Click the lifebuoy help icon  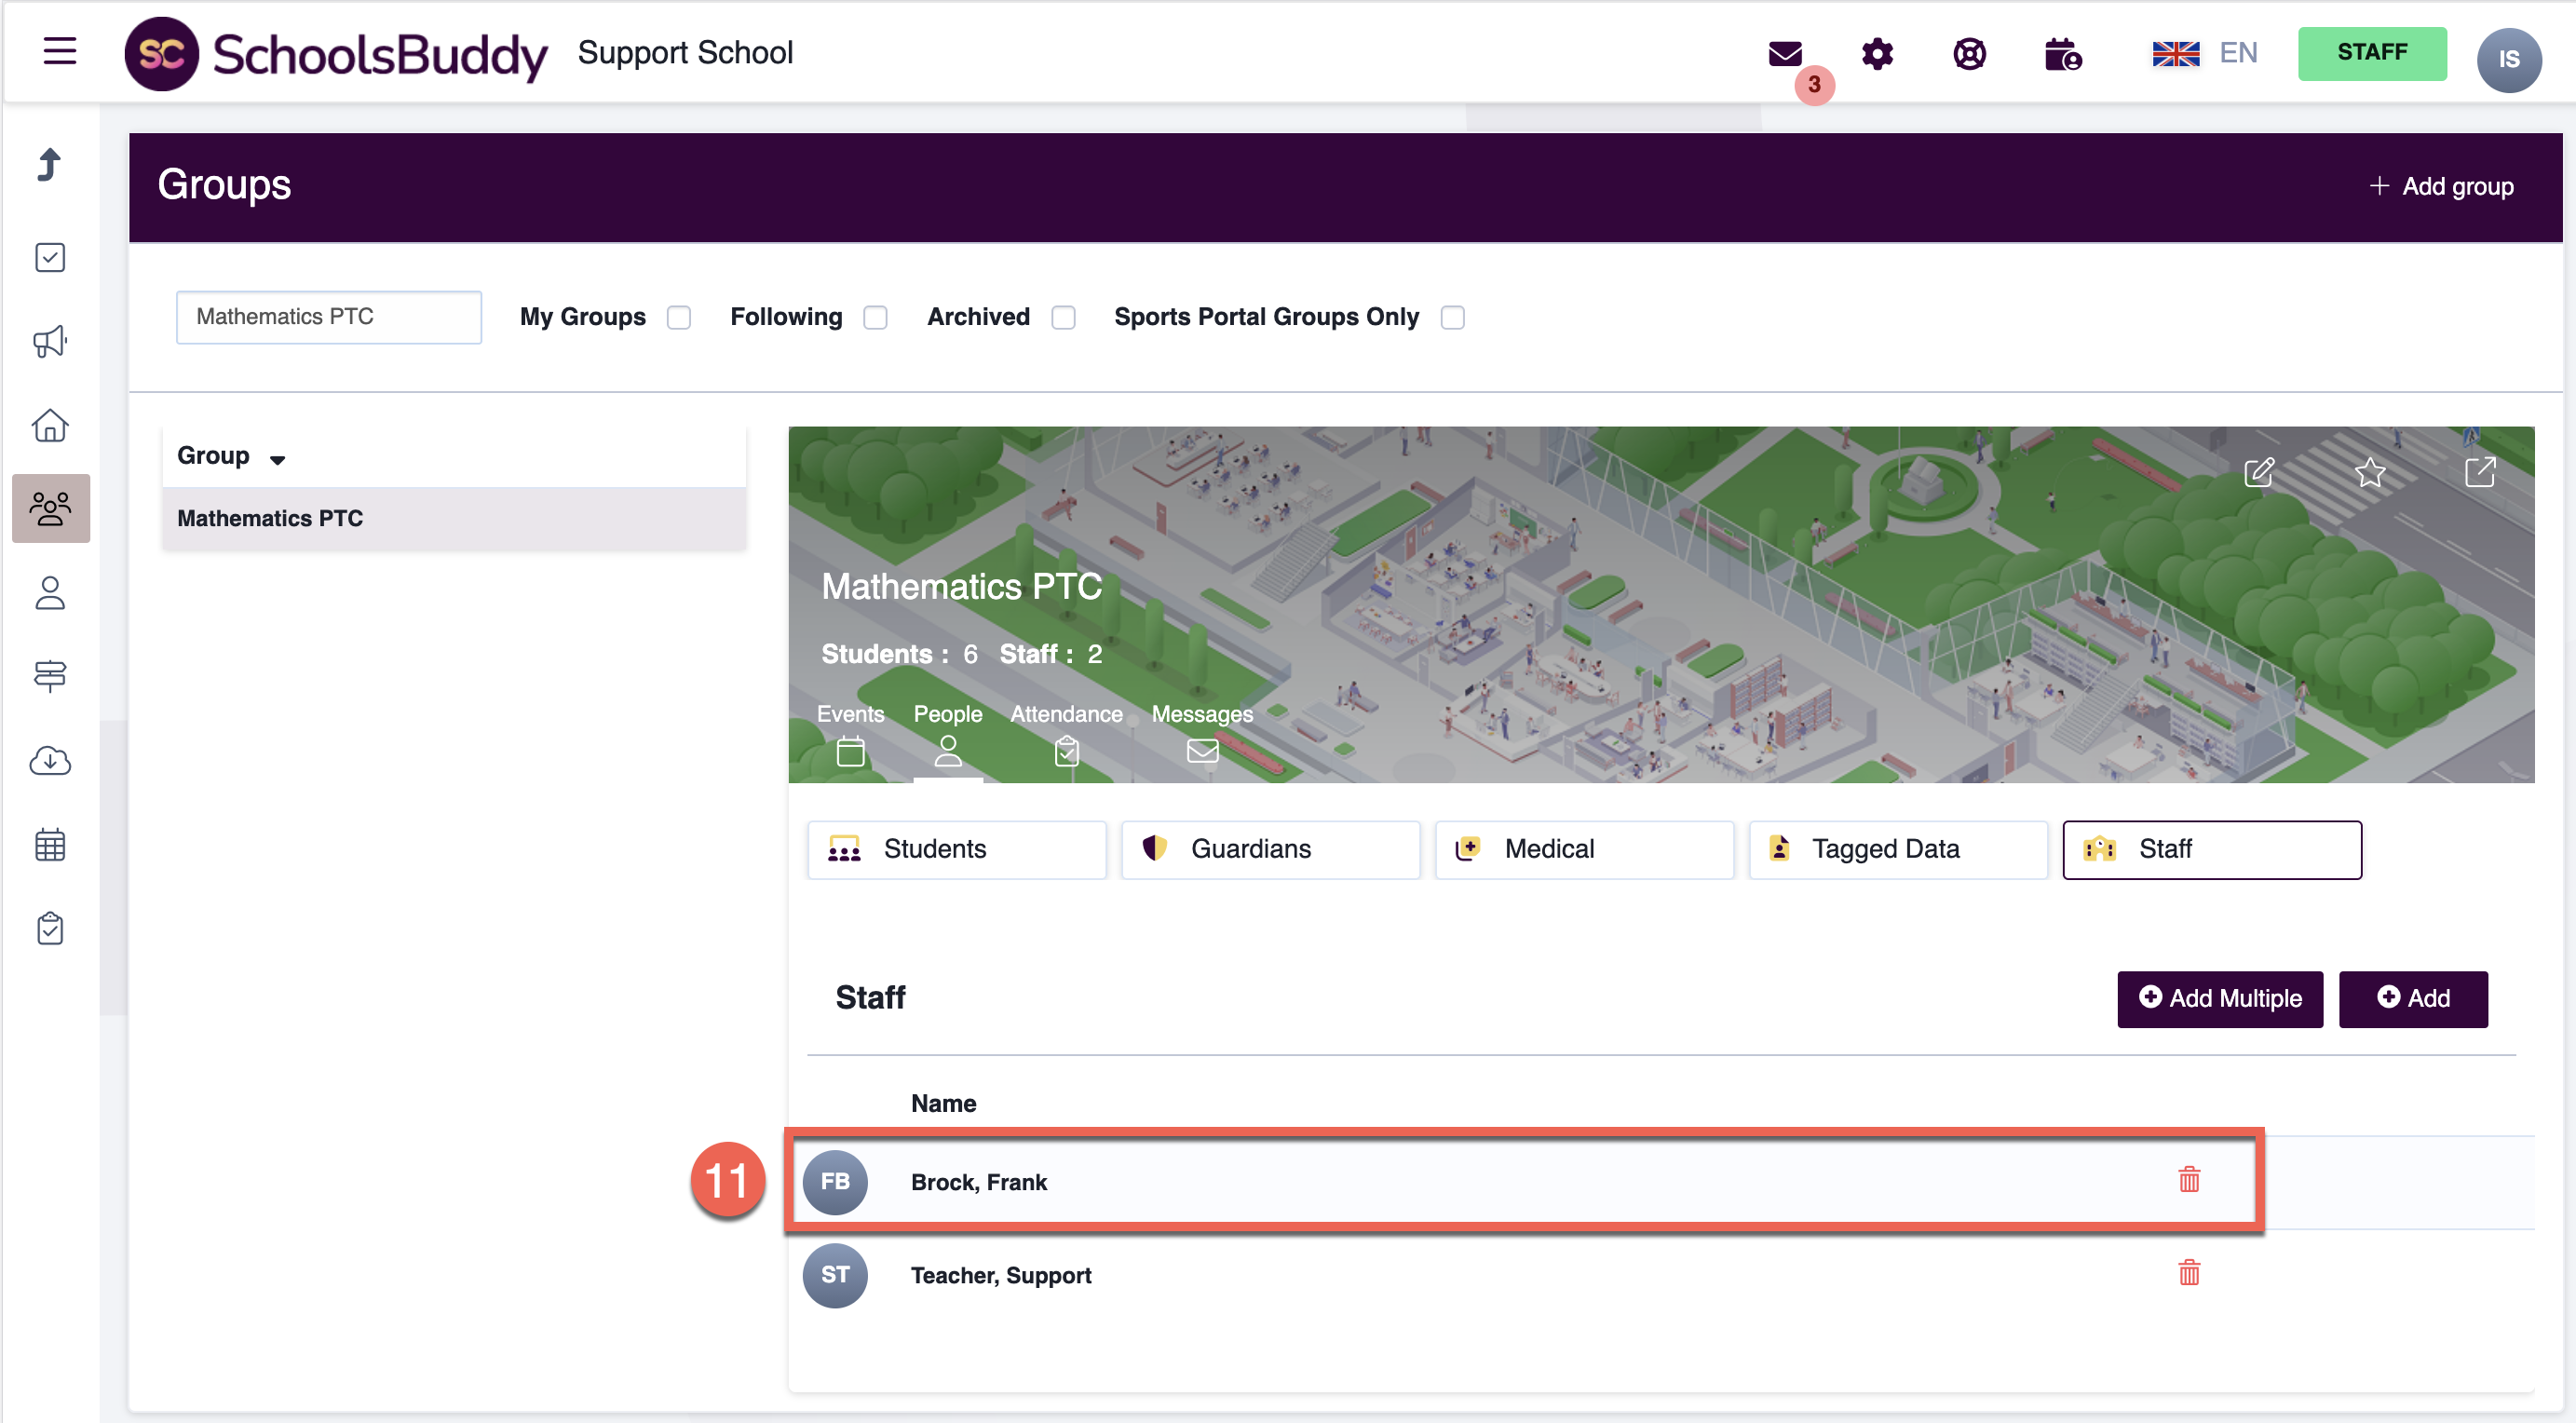point(1969,54)
